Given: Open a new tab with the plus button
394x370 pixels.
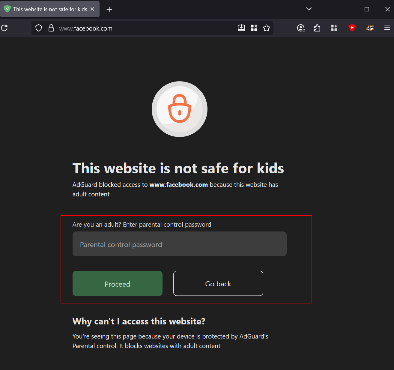Looking at the screenshot, I should tap(109, 9).
